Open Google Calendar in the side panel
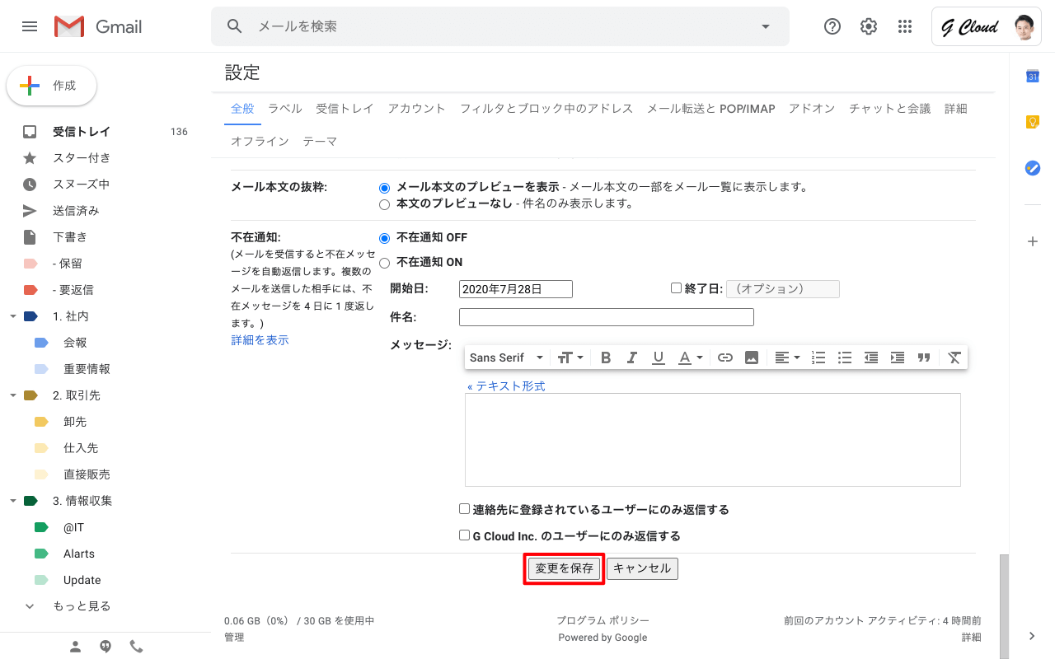 pyautogui.click(x=1032, y=77)
